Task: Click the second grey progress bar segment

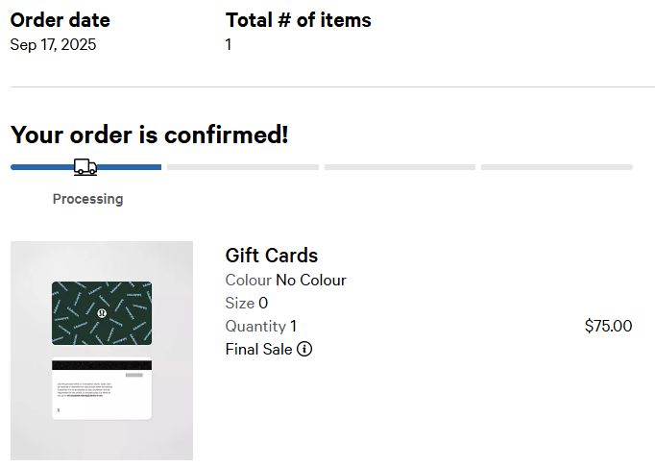Action: (x=242, y=167)
